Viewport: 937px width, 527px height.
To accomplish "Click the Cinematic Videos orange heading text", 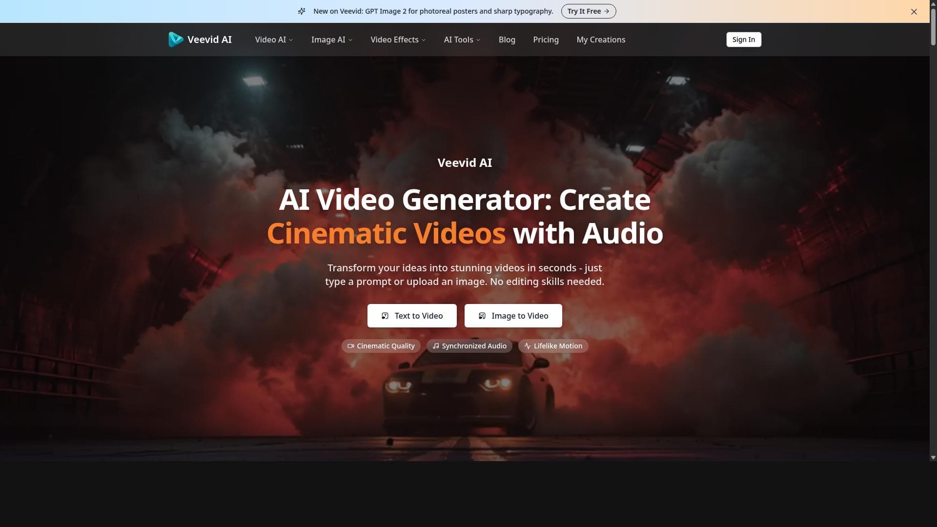I will [386, 233].
